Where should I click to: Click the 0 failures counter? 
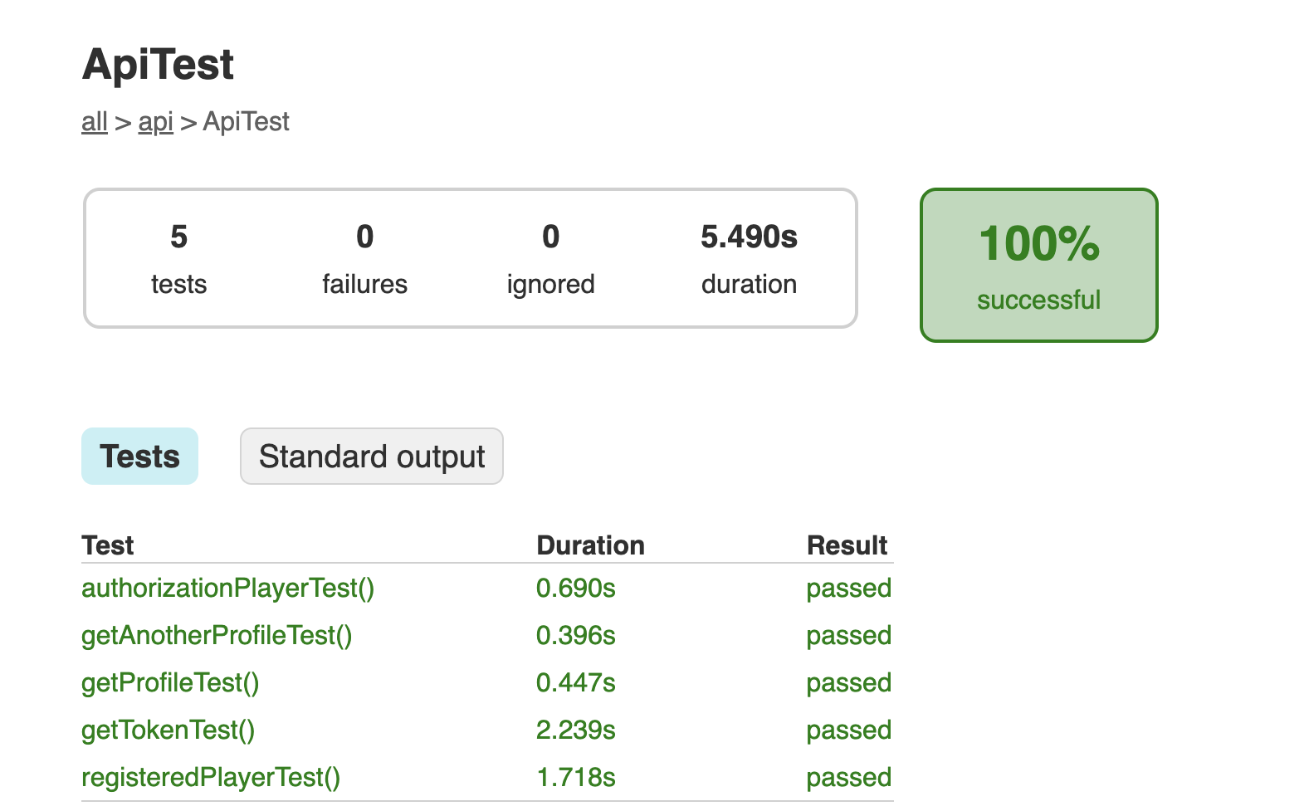click(364, 257)
